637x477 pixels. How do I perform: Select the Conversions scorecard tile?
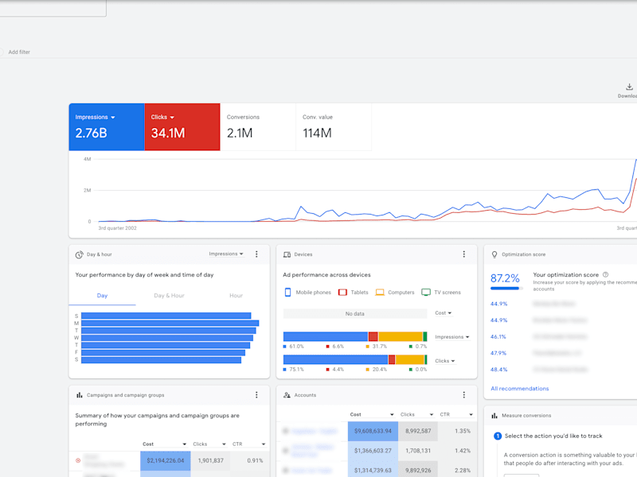coord(258,127)
